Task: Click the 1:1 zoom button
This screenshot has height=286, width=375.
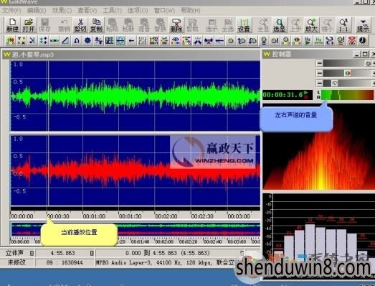Action: [x=343, y=25]
